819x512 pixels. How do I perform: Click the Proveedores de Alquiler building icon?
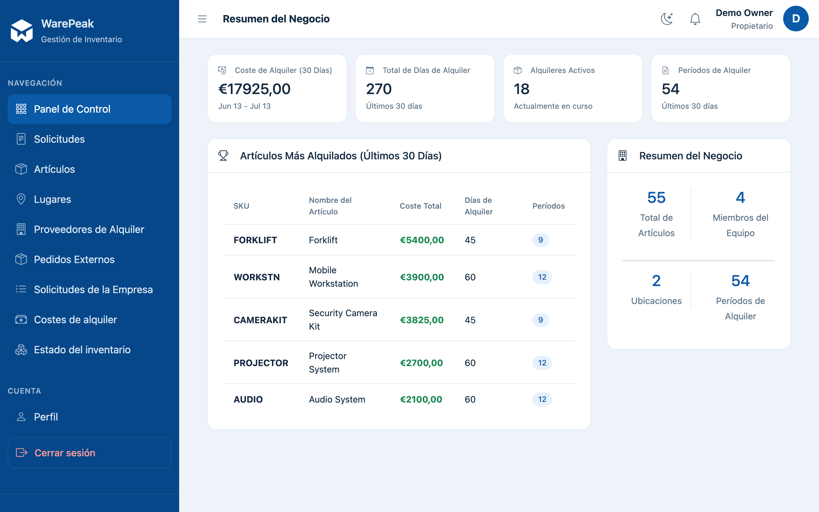pos(21,229)
